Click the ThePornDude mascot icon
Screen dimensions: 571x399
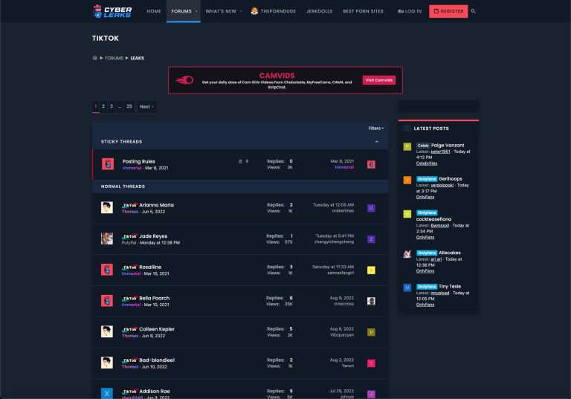point(254,11)
